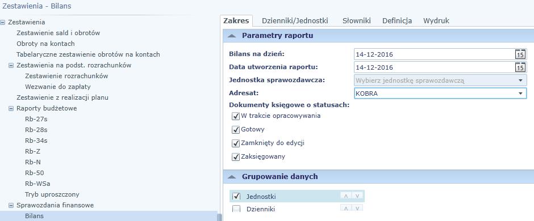Collapse the Sprawozdania finansowe node
Viewport: 534px width, 221px height.
[x=11, y=205]
